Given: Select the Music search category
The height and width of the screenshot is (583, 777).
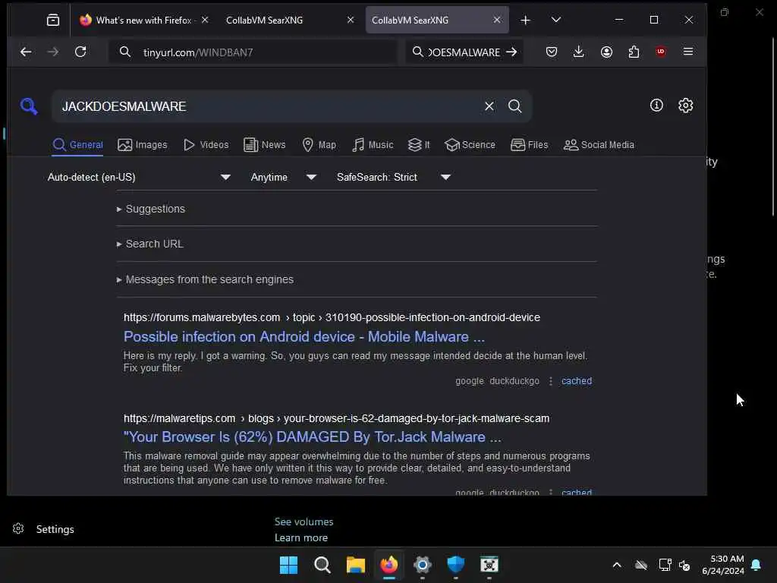Looking at the screenshot, I should 373,145.
